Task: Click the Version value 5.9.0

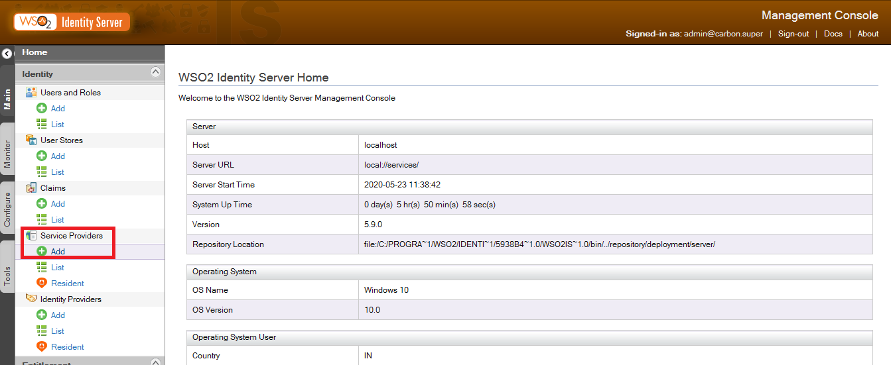Action: click(373, 225)
